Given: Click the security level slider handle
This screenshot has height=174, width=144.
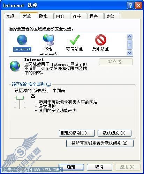Looking at the screenshot, I should click(20, 98).
